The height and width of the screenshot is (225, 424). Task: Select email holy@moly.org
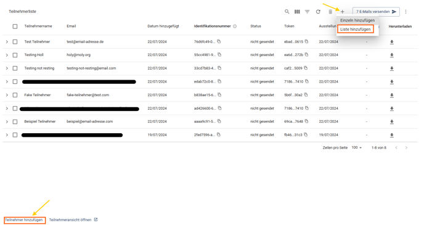coord(78,55)
